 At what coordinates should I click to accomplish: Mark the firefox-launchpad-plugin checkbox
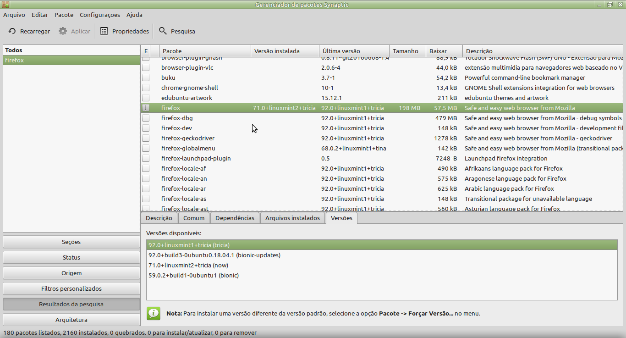(x=146, y=158)
